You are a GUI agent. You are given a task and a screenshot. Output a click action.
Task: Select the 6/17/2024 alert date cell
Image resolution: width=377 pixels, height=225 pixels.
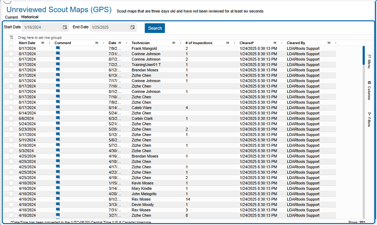(x=27, y=108)
